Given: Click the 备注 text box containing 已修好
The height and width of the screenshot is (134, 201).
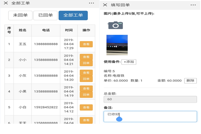Looking at the screenshot, I should (x=150, y=117).
